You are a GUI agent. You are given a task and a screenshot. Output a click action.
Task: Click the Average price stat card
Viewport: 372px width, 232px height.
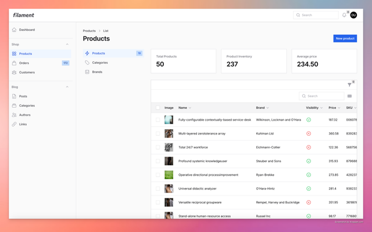(324, 61)
